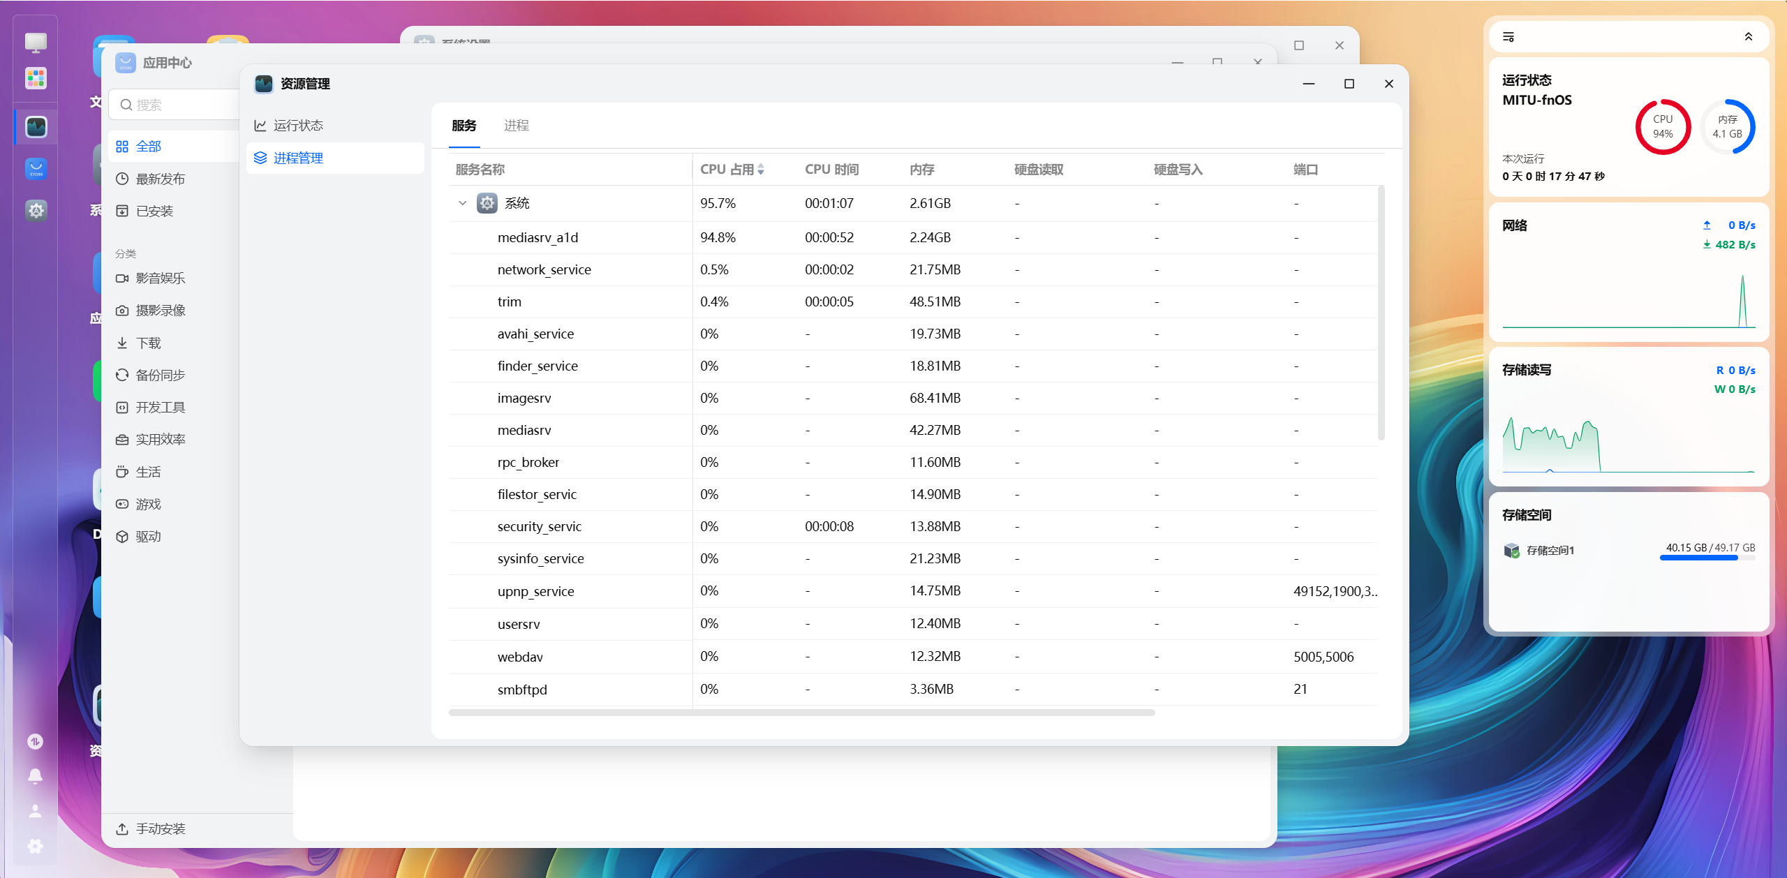Click the user account icon in dock

click(x=36, y=811)
